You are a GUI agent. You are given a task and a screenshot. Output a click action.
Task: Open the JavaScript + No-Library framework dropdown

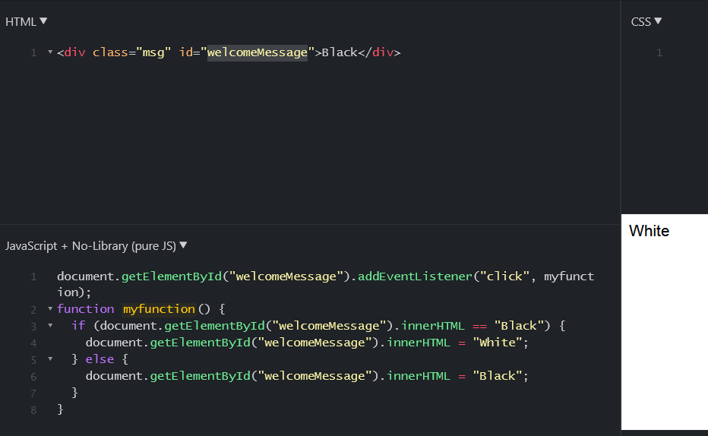tap(96, 246)
